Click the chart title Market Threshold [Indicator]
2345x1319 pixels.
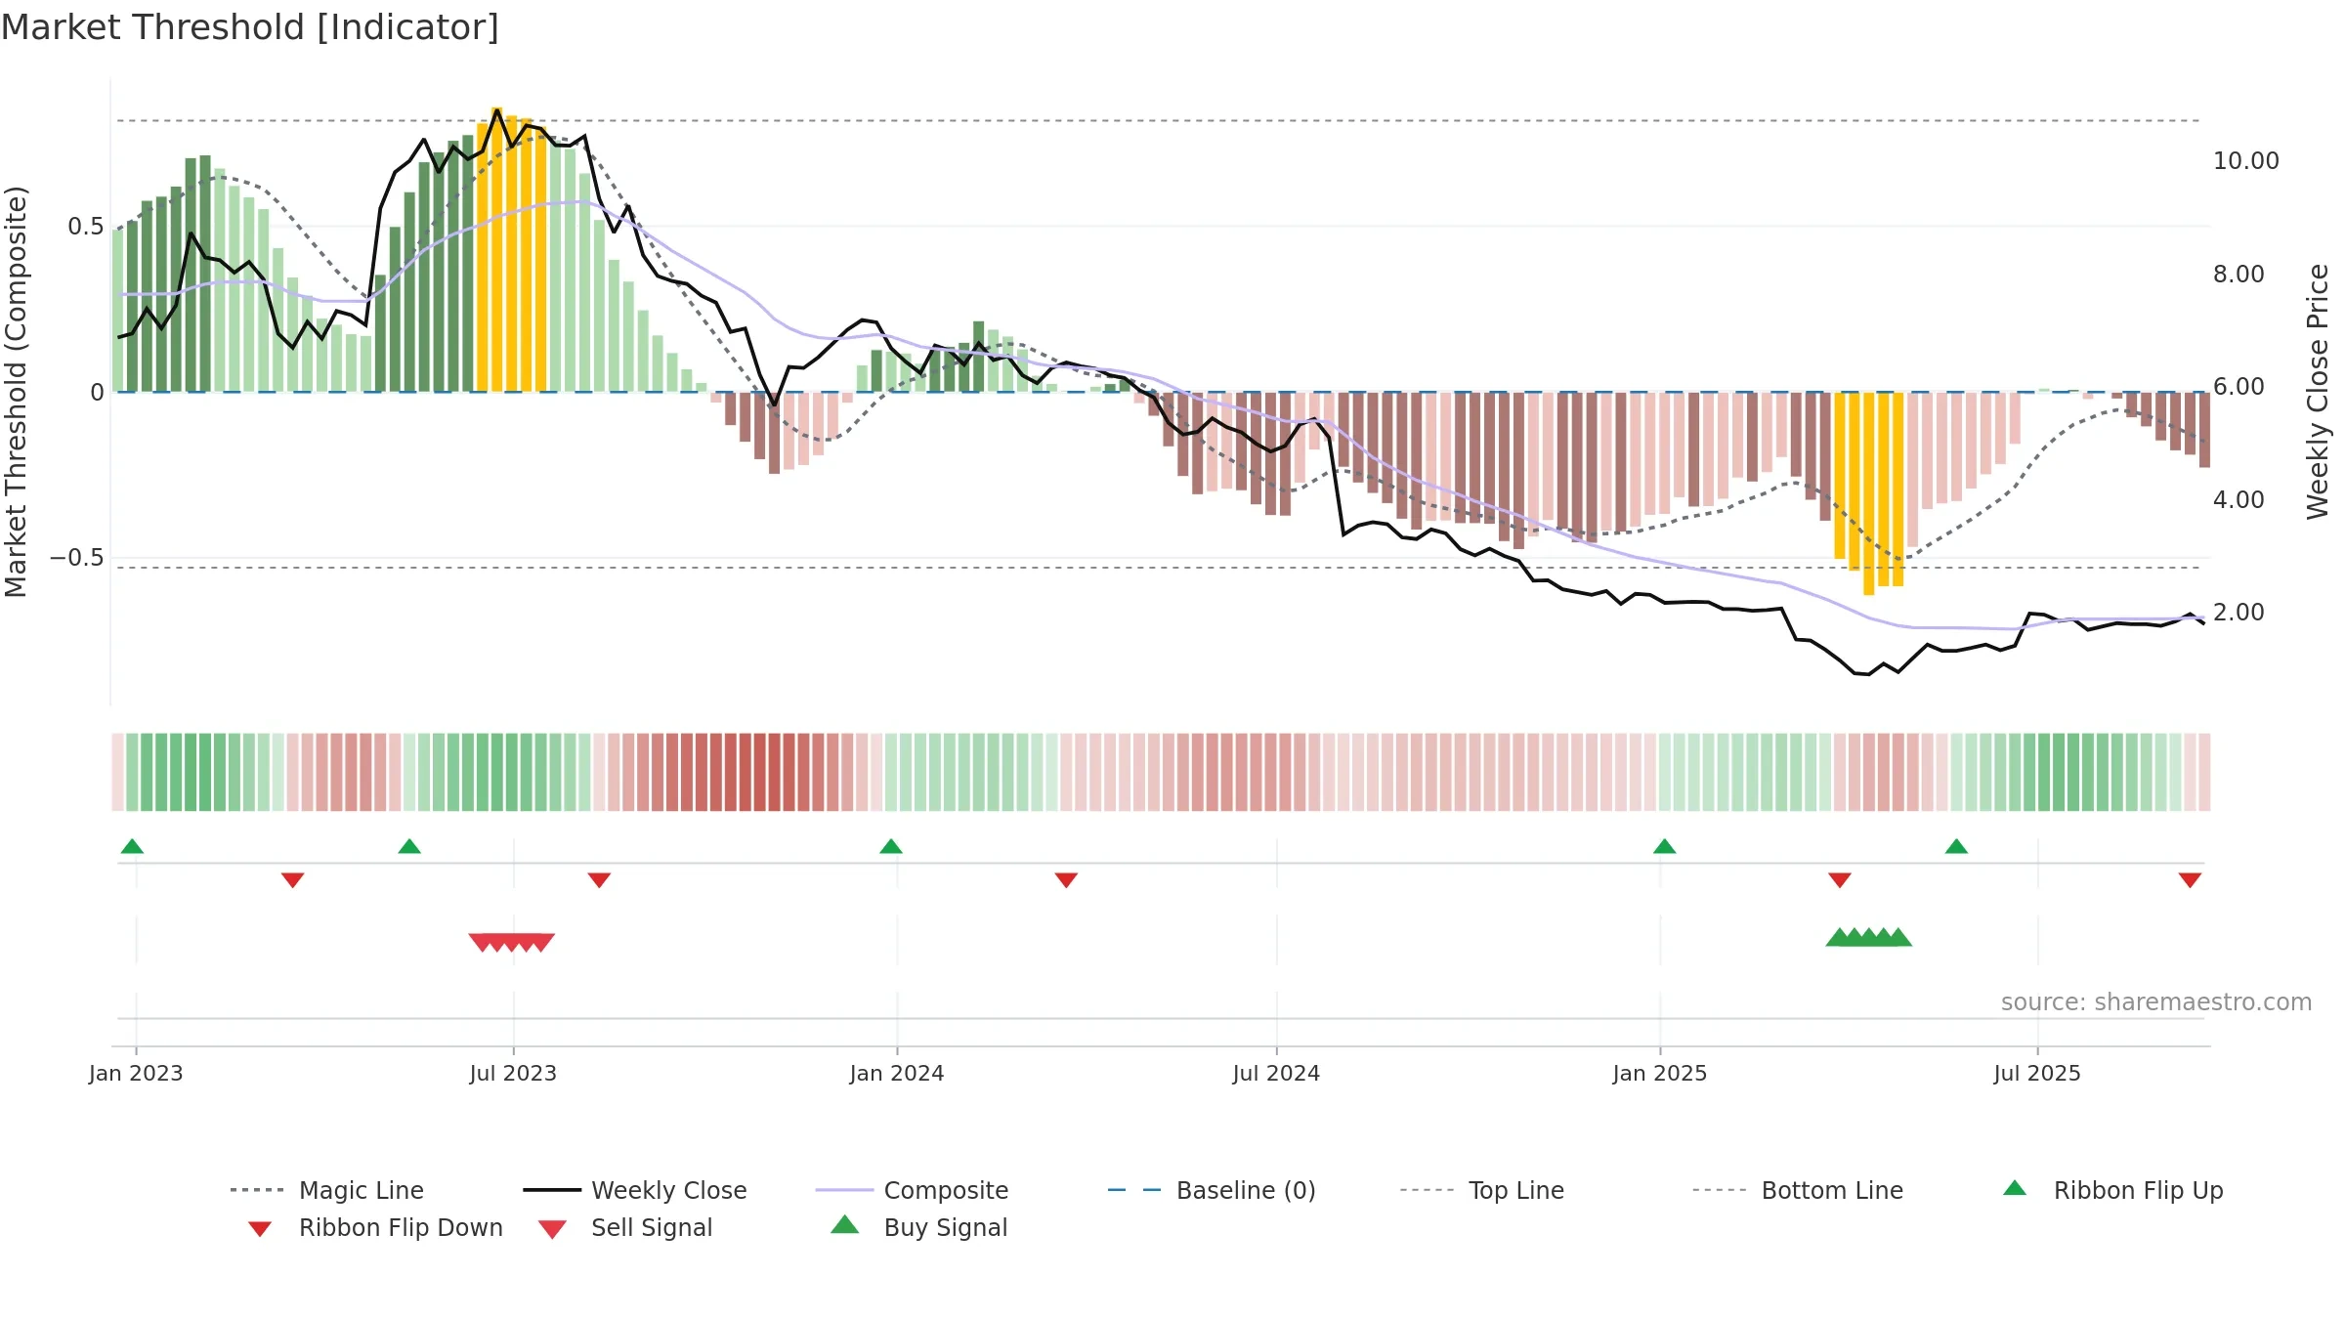click(x=250, y=27)
